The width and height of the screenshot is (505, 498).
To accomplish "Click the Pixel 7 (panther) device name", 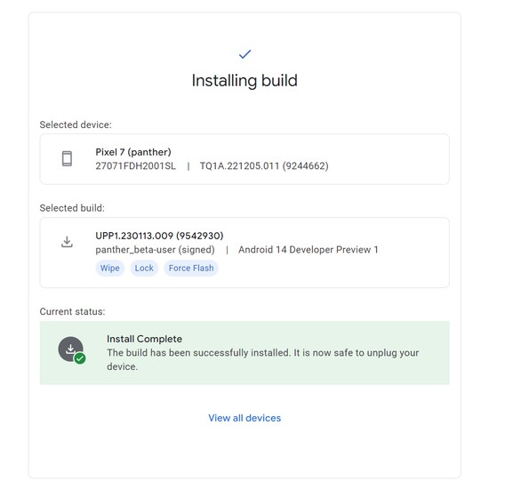I will 133,152.
